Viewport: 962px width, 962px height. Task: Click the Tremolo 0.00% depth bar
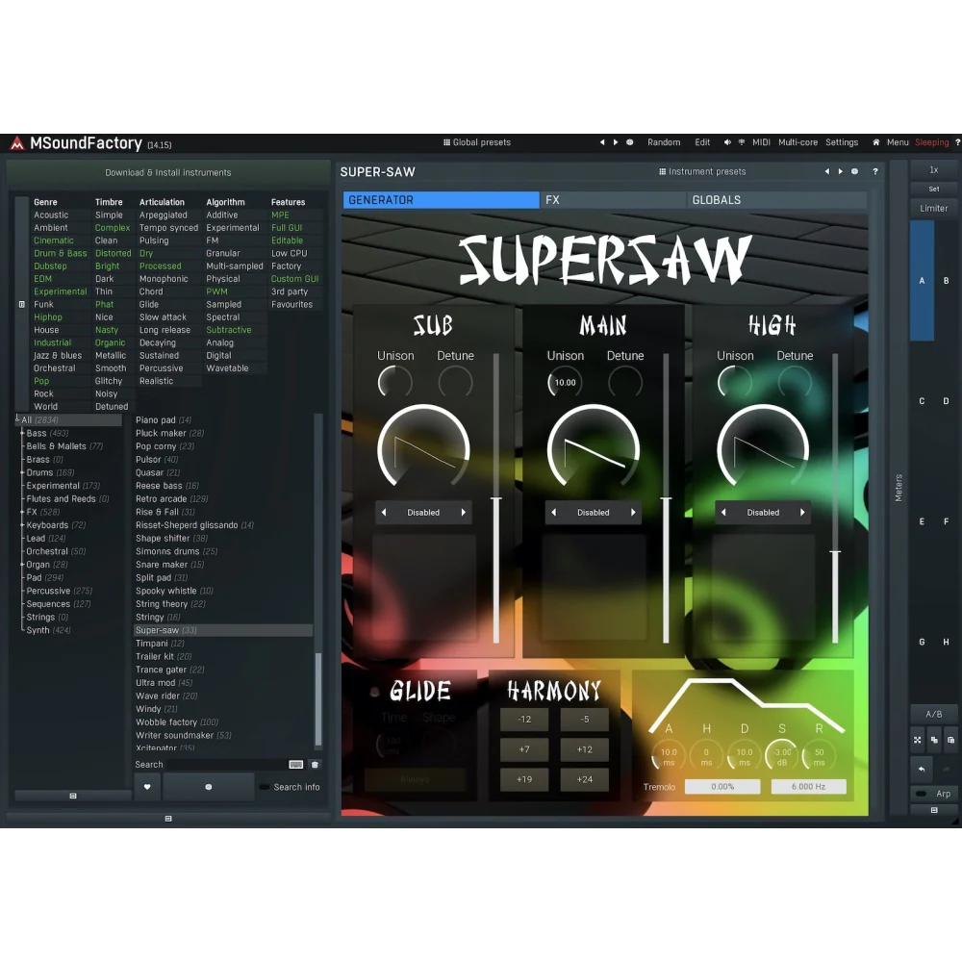click(x=722, y=787)
